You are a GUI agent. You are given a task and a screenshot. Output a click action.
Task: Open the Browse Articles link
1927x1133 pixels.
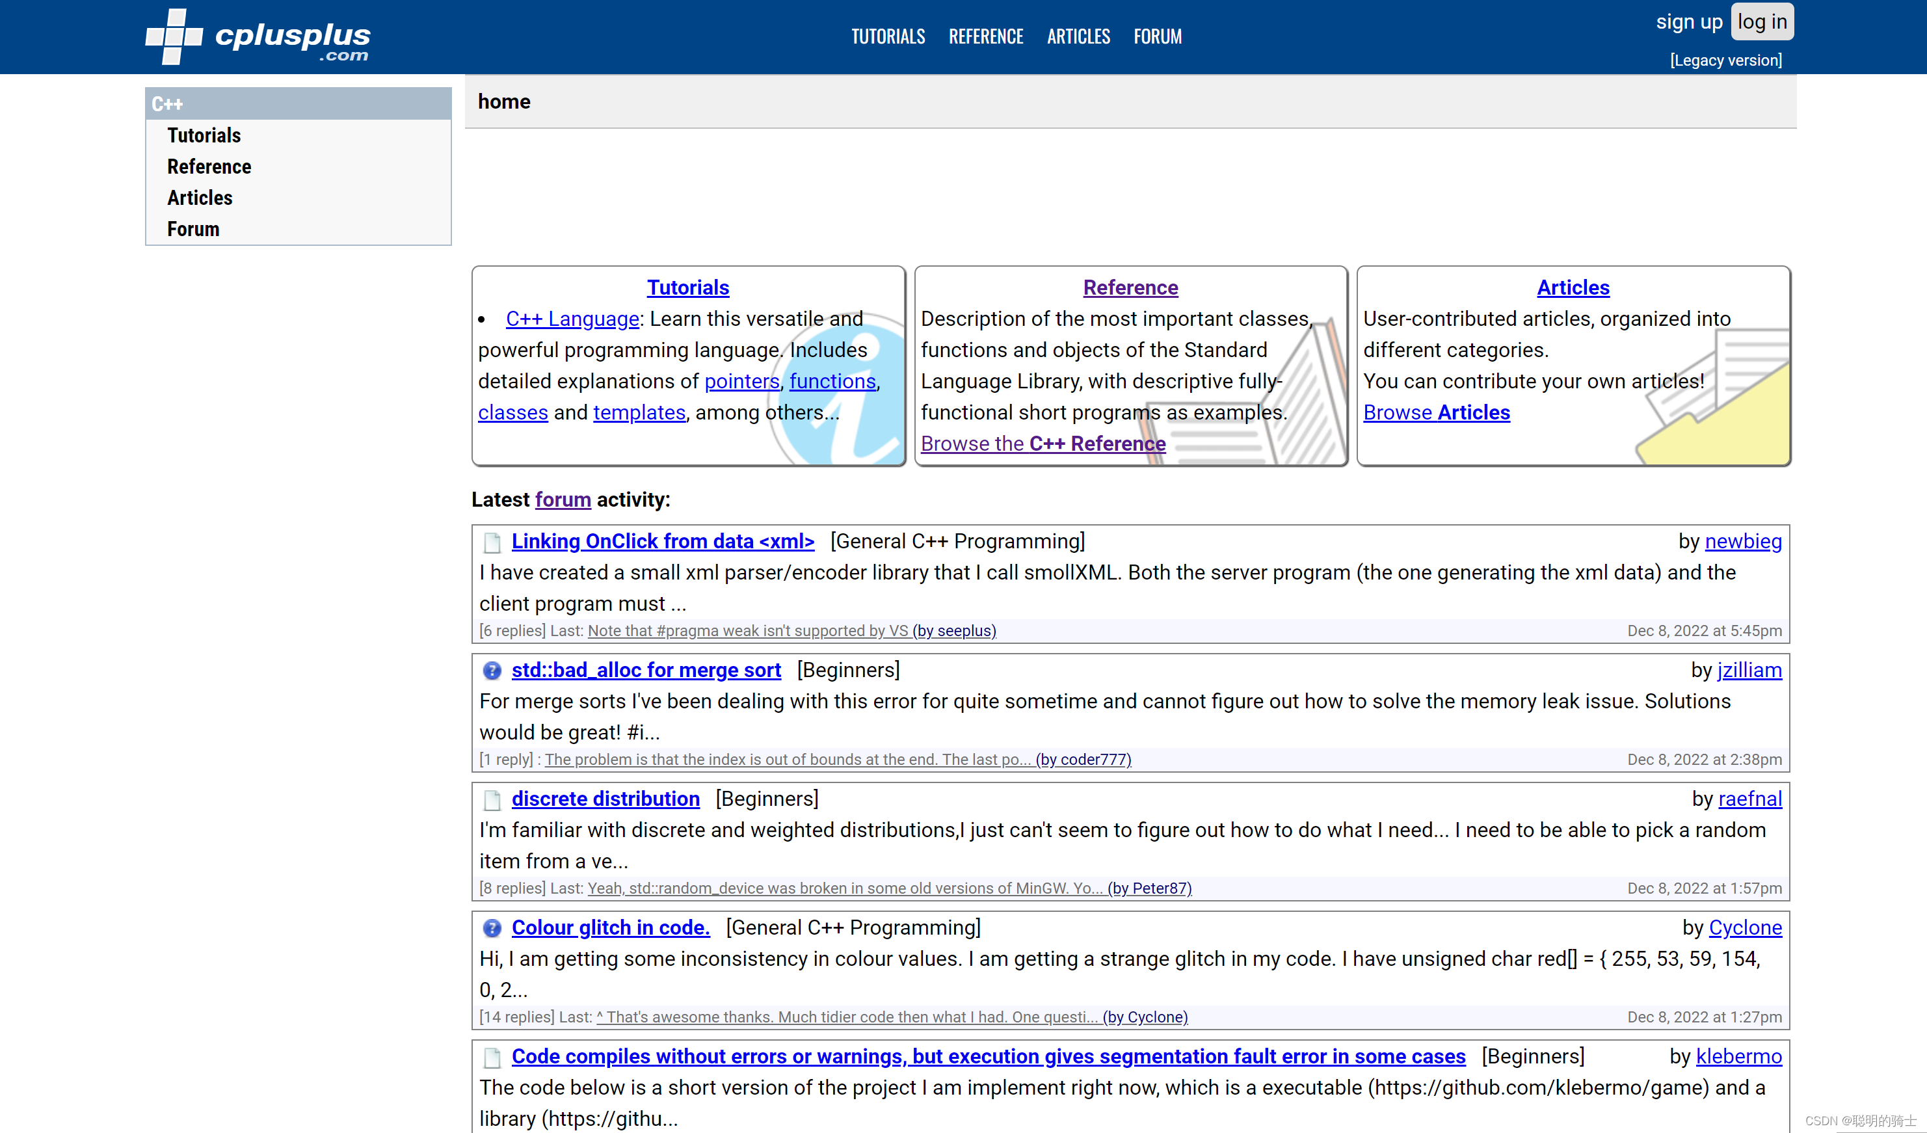click(1436, 413)
